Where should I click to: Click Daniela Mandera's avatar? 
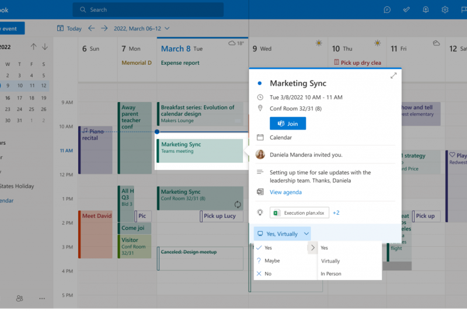260,155
